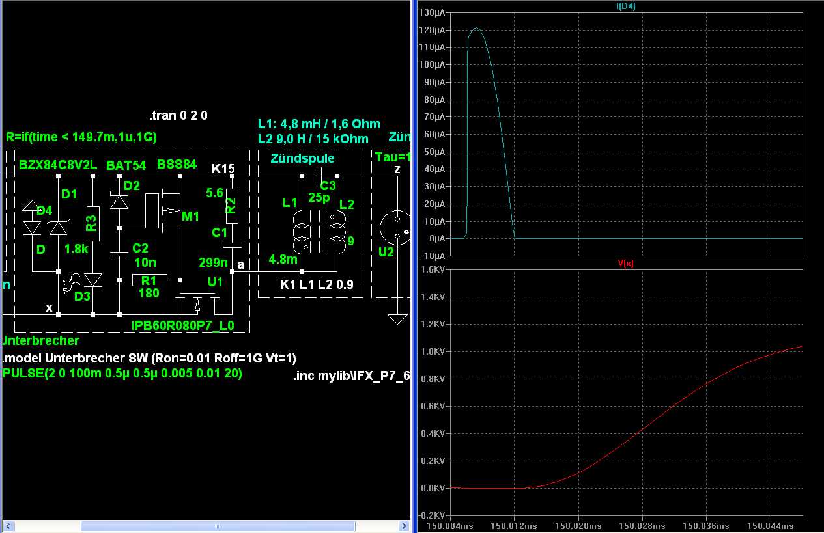The height and width of the screenshot is (533, 824).
Task: Click the PULSE source value text
Action: pyautogui.click(x=122, y=374)
